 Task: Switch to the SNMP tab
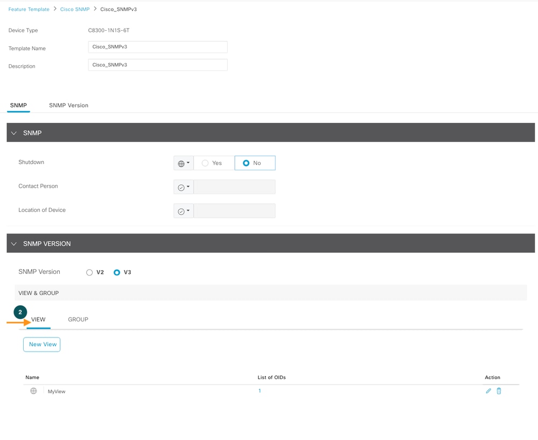coord(18,106)
